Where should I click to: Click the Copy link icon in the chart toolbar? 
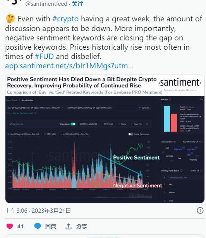[136, 124]
